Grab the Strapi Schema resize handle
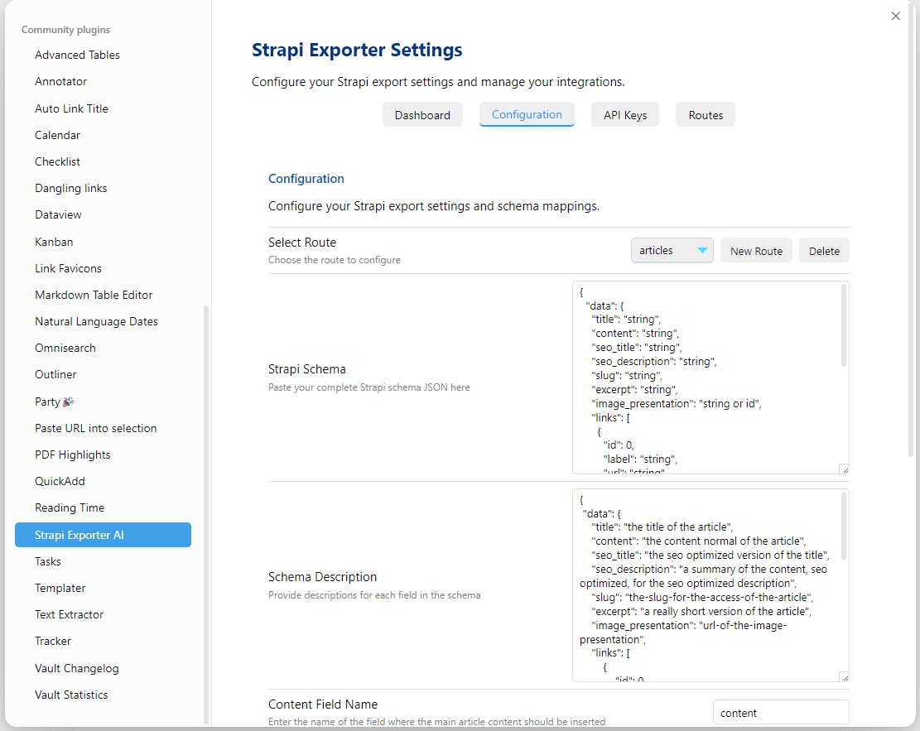The image size is (920, 731). (x=844, y=469)
